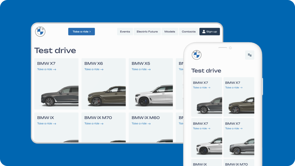Select Electric Future in the navigation
295x166 pixels.
(147, 32)
